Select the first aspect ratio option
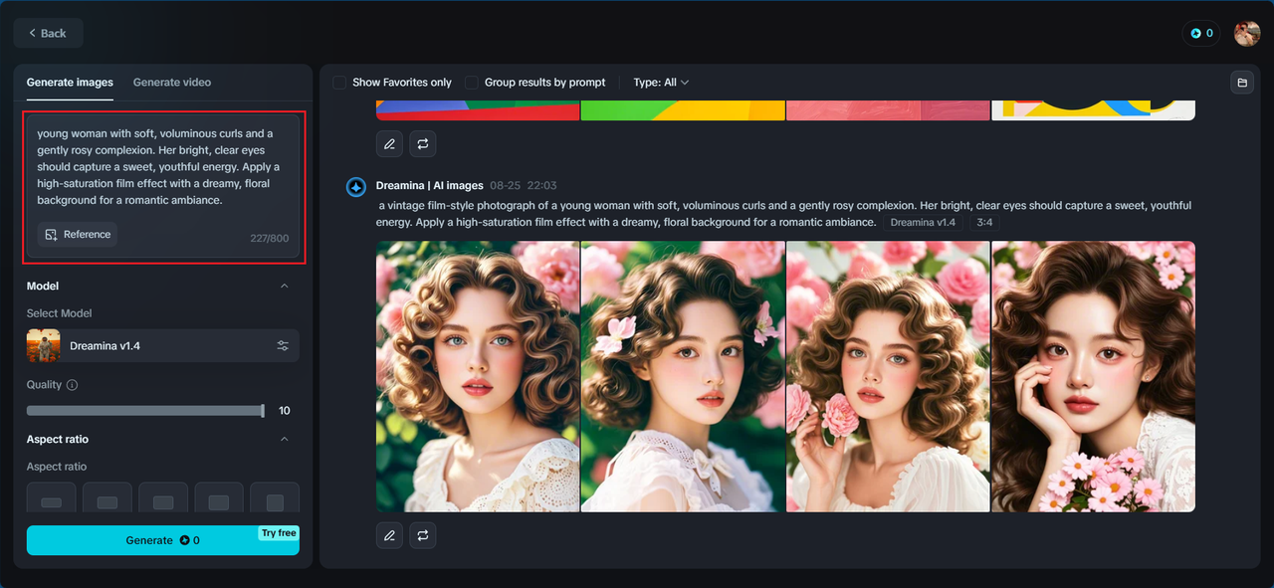This screenshot has width=1274, height=588. [52, 498]
